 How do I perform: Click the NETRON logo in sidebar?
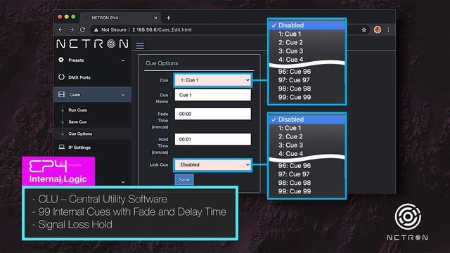(x=92, y=44)
